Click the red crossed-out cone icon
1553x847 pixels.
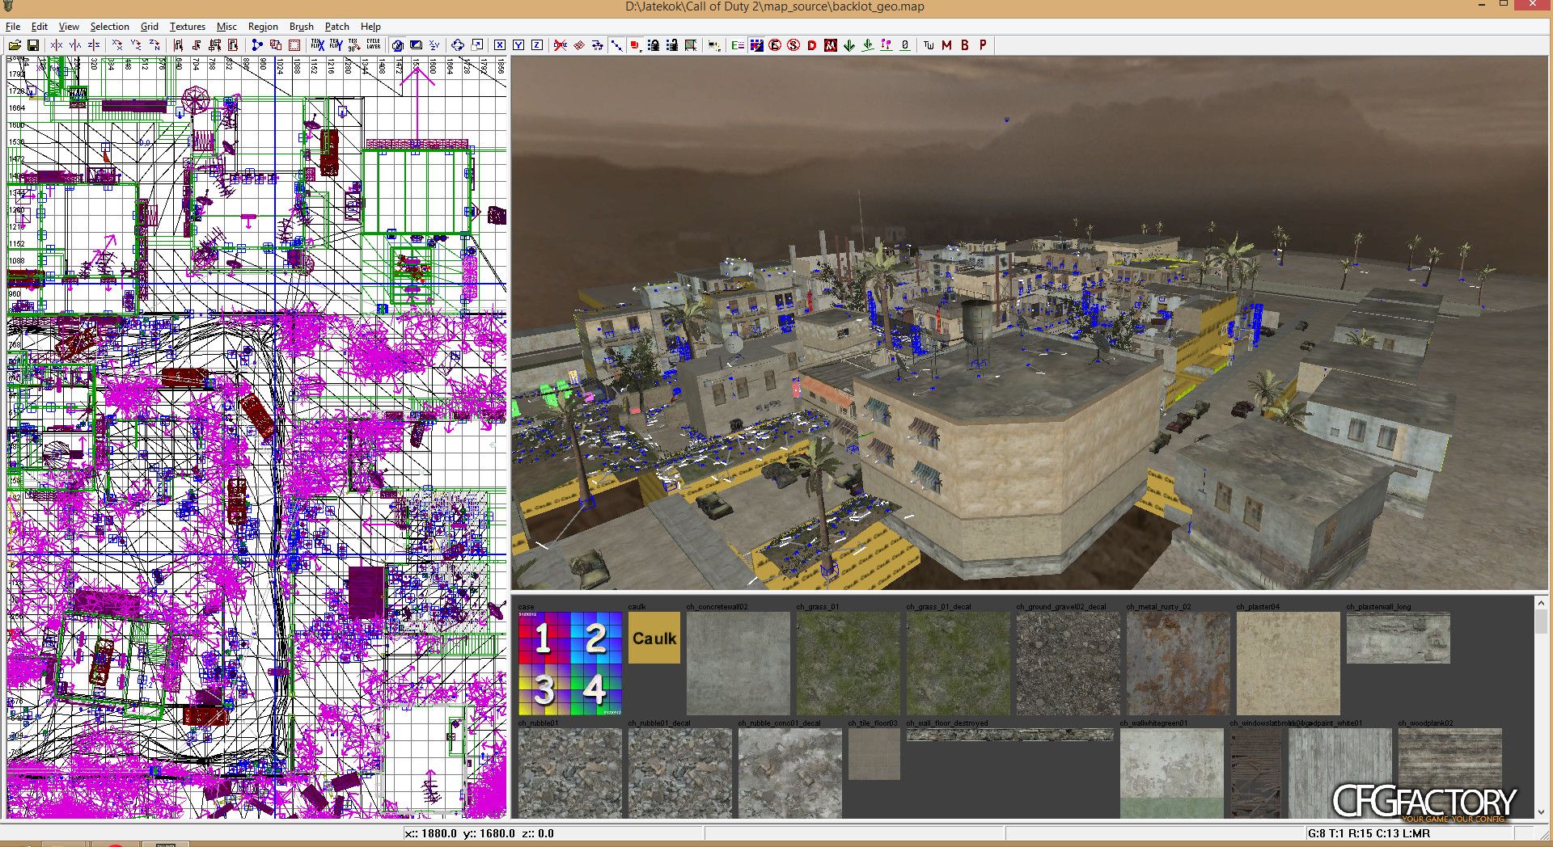click(561, 45)
